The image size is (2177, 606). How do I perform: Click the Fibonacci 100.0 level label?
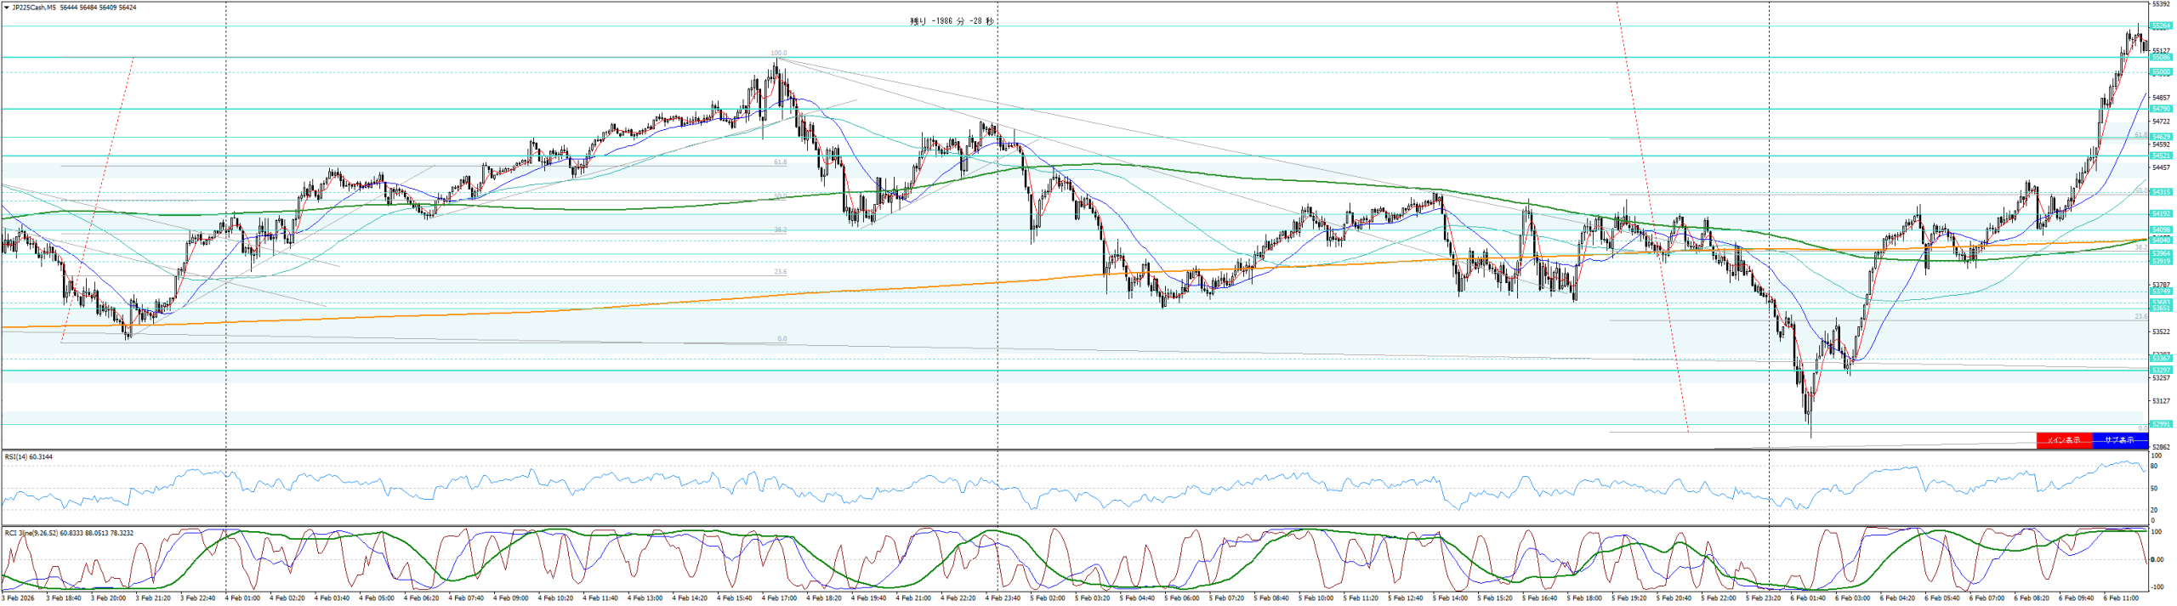(778, 54)
